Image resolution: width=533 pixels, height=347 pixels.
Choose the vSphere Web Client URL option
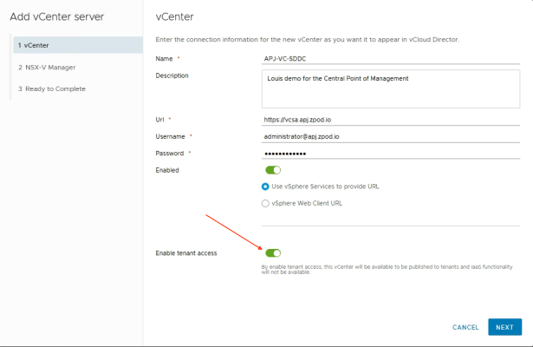tap(265, 203)
